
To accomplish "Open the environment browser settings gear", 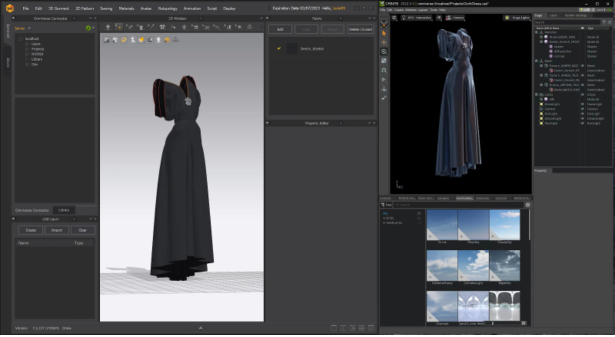I will coord(528,205).
